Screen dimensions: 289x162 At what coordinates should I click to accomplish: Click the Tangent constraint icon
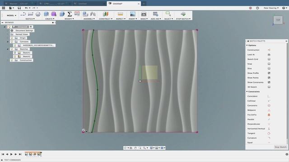269,133
